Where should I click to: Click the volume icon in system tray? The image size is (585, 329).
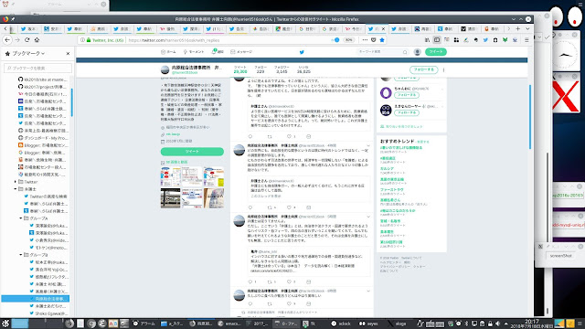[497, 324]
